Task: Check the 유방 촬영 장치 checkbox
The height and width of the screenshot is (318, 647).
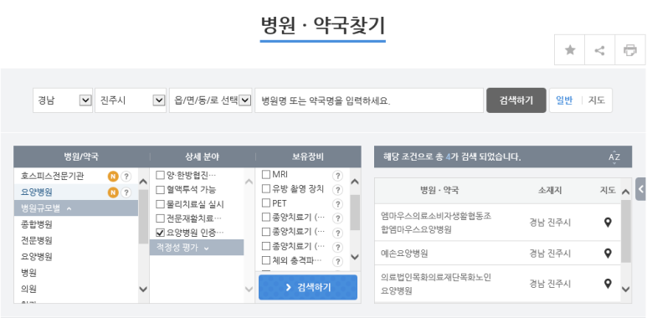Action: tap(266, 189)
